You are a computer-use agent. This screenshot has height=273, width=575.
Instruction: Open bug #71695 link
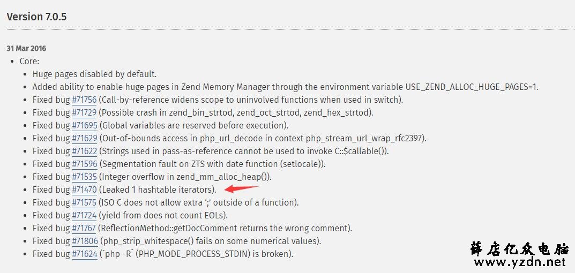(x=84, y=125)
